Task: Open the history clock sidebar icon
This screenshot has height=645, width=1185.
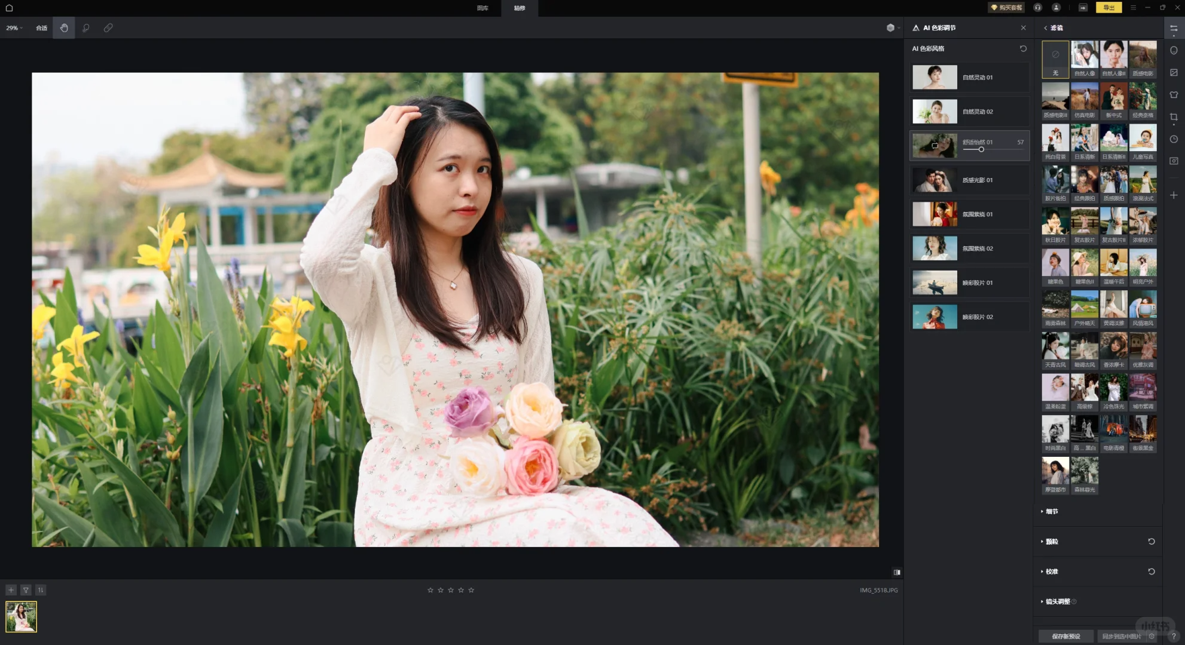Action: point(1174,139)
